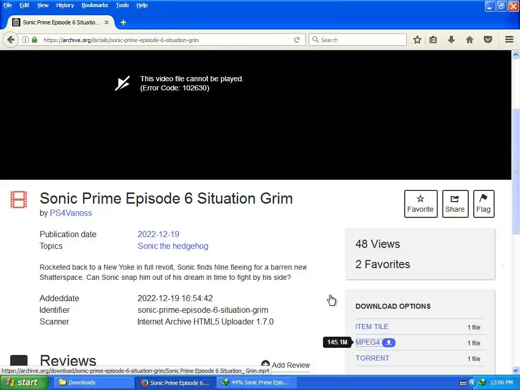Open the View menu
The image size is (520, 390).
point(43,5)
